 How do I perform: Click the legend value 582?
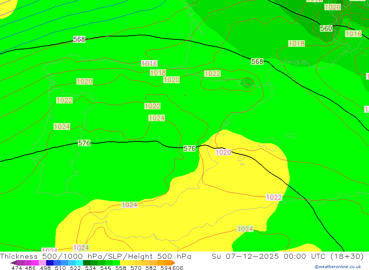(x=151, y=268)
